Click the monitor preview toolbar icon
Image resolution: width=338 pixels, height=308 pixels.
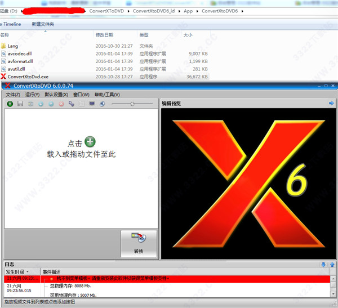[x=92, y=104]
